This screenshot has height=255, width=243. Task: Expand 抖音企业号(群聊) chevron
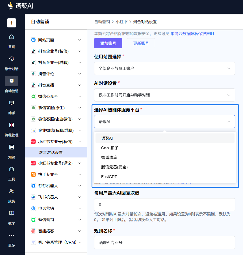tap(80, 62)
